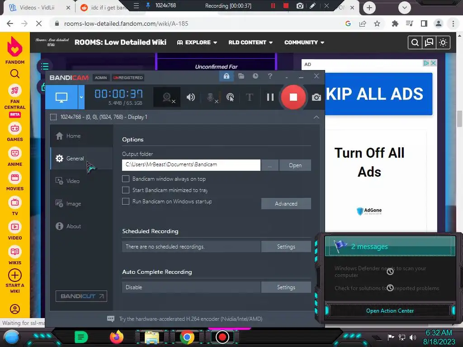Open File Explorer from taskbar
The height and width of the screenshot is (347, 463).
pyautogui.click(x=151, y=337)
